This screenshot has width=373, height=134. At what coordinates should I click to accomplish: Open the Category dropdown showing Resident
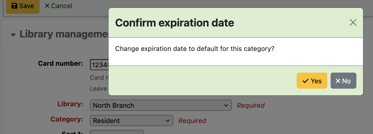point(131,120)
